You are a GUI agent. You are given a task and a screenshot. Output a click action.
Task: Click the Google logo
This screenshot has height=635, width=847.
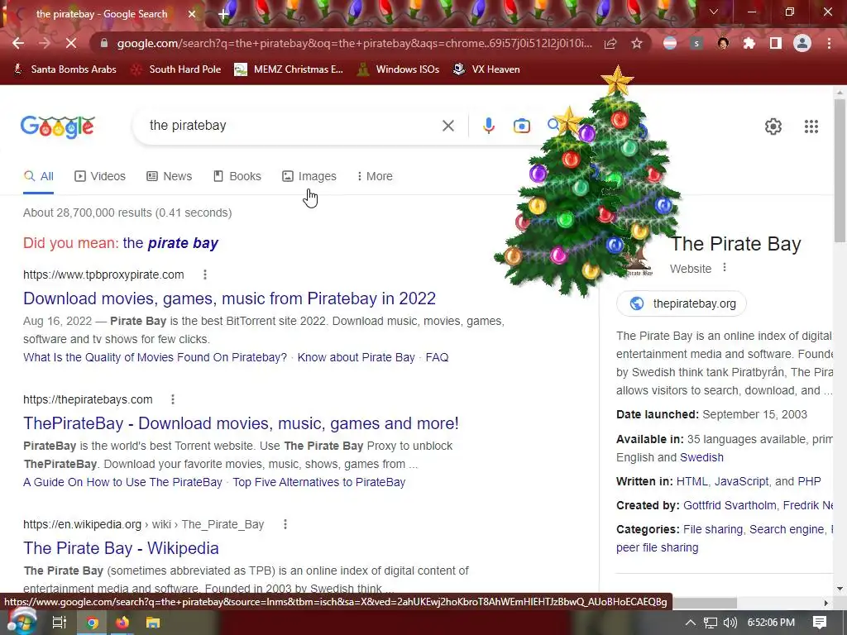(58, 127)
